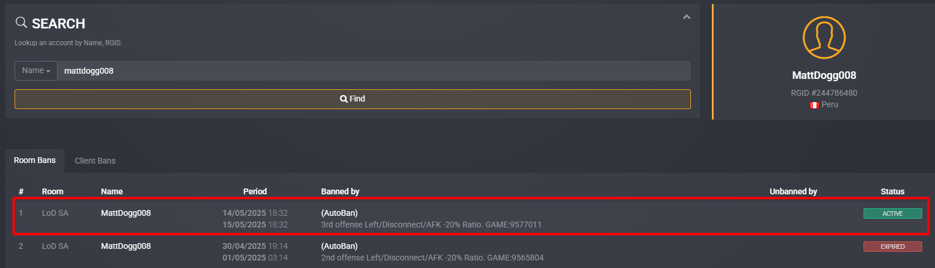Select the Room Bans tab
The height and width of the screenshot is (268, 935).
click(35, 161)
